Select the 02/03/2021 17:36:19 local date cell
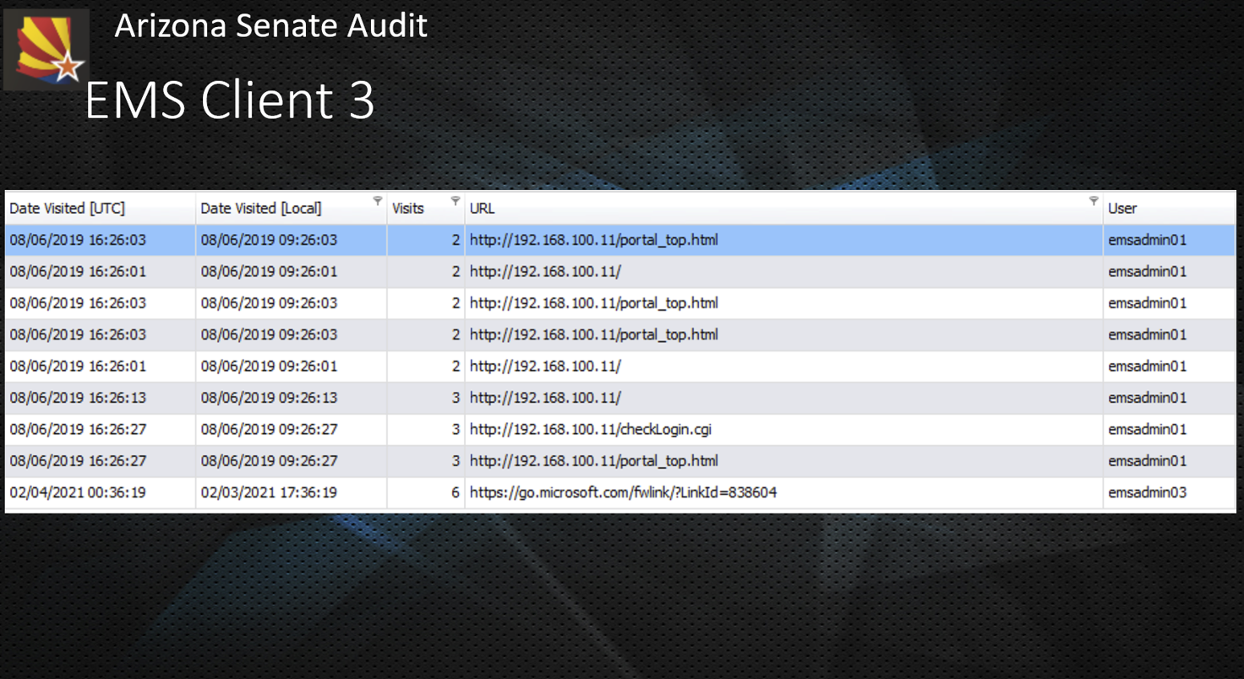The height and width of the screenshot is (679, 1244). pos(269,492)
